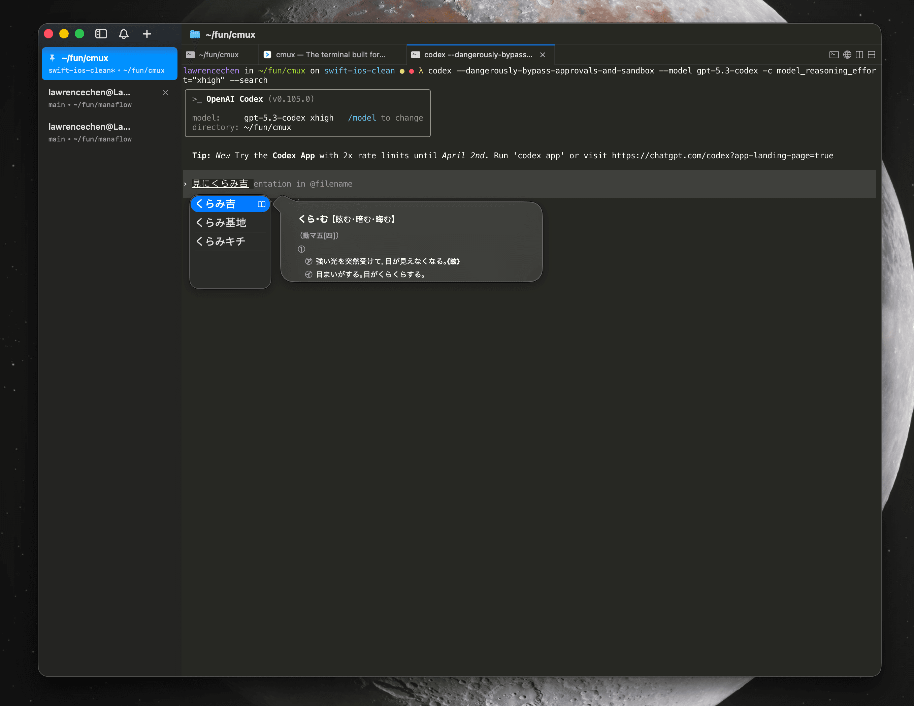Open the notifications bell
This screenshot has height=706, width=914.
pos(124,34)
